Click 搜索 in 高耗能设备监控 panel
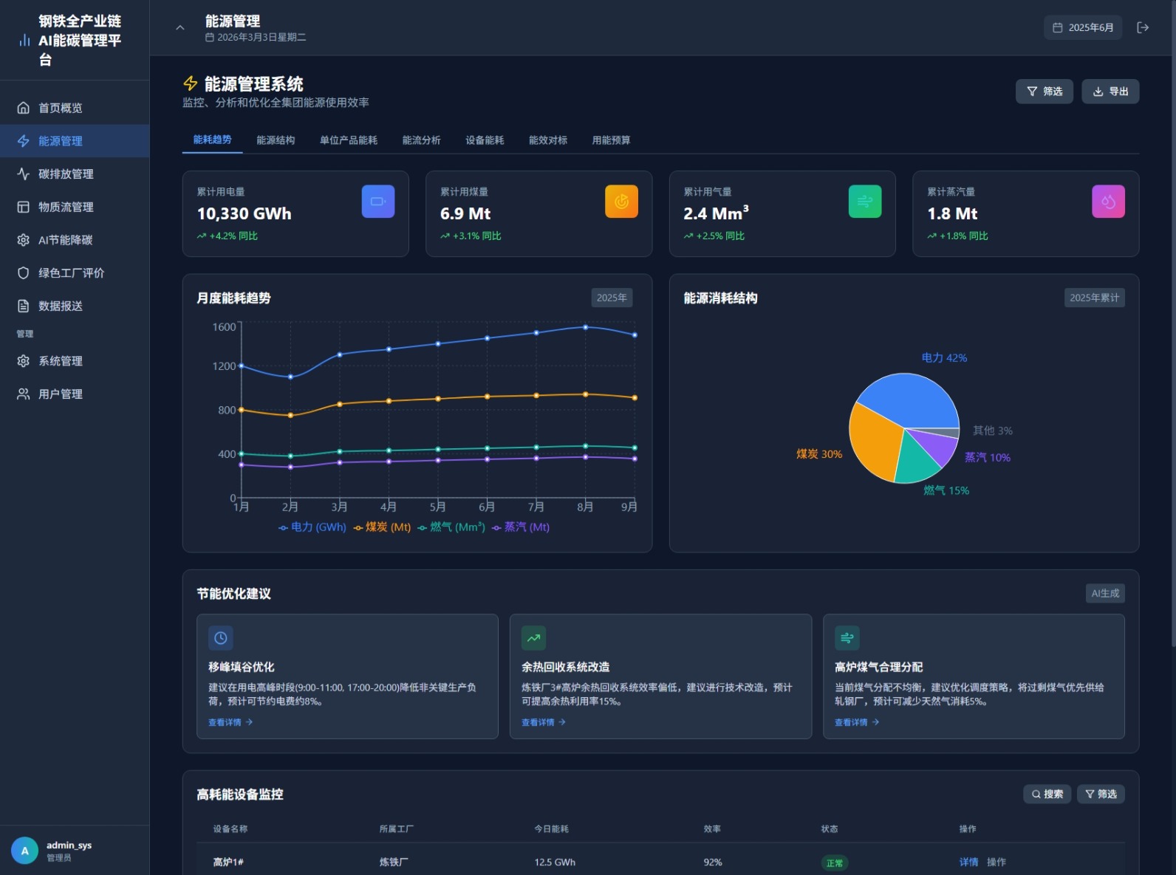Image resolution: width=1176 pixels, height=875 pixels. point(1047,794)
